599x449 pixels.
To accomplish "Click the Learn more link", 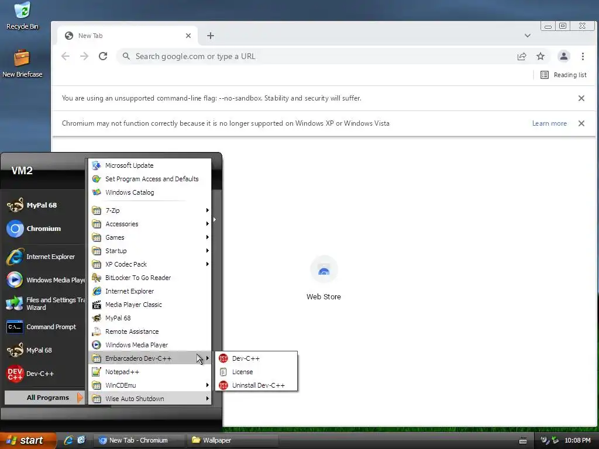I will 549,123.
